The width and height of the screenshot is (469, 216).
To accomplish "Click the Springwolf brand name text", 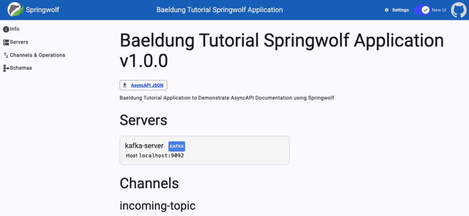I will (43, 10).
